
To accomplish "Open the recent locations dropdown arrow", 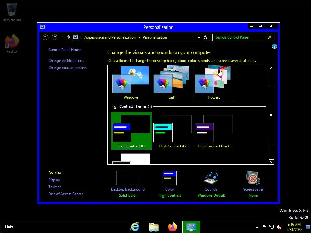I will (x=61, y=37).
